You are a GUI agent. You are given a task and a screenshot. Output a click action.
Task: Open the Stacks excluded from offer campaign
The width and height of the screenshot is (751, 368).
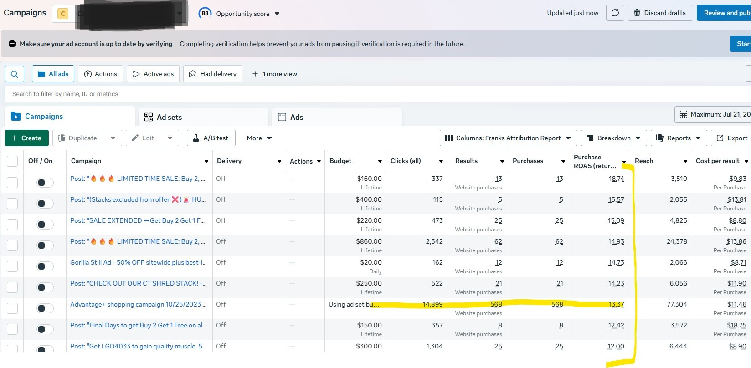(x=138, y=199)
